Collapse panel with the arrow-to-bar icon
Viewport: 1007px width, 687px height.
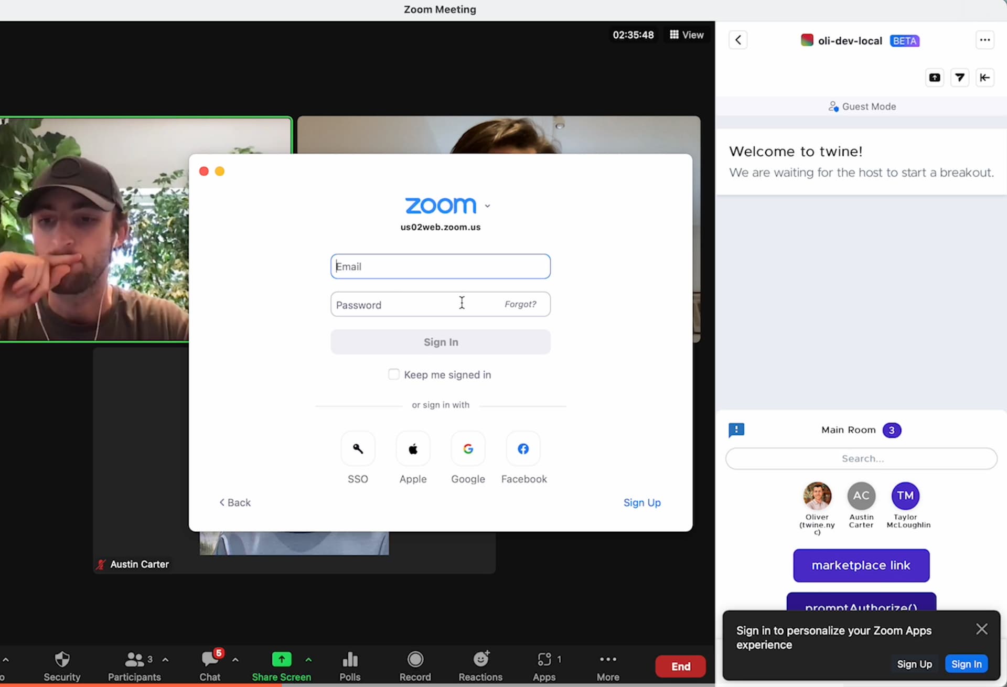pos(984,78)
